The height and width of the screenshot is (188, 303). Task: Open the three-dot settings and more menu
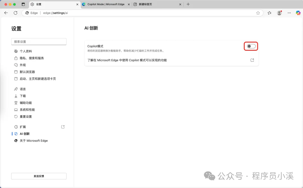tap(289, 13)
